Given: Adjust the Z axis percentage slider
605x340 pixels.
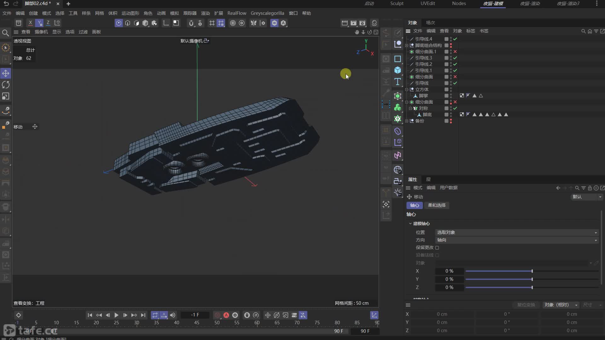Looking at the screenshot, I should tap(532, 287).
